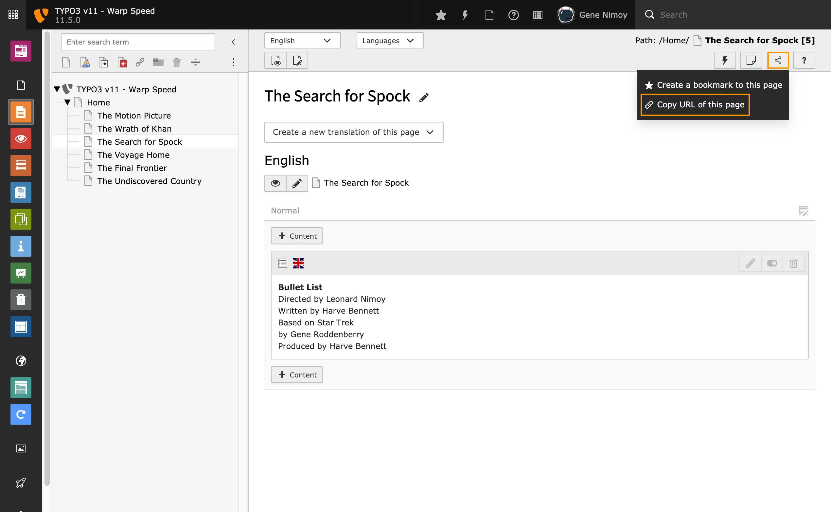The width and height of the screenshot is (831, 512).
Task: Click the Add Content button below bullet list
Action: (x=297, y=374)
